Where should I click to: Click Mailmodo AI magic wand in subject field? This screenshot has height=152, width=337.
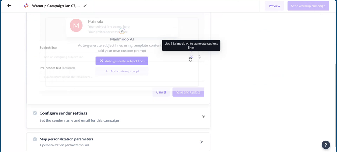point(191,57)
